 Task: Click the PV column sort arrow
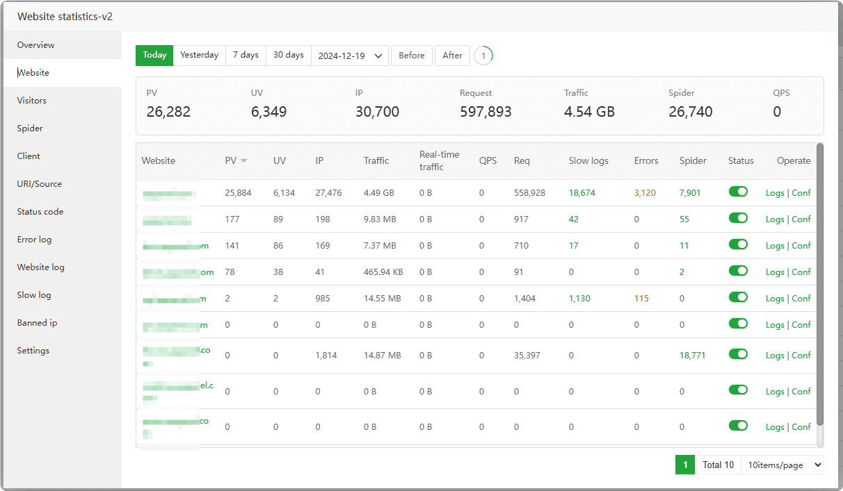click(243, 161)
